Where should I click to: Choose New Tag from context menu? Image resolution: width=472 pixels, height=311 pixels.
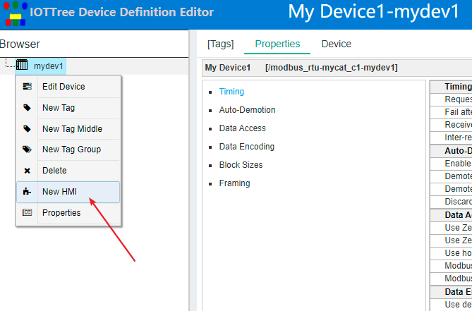[x=68, y=108]
